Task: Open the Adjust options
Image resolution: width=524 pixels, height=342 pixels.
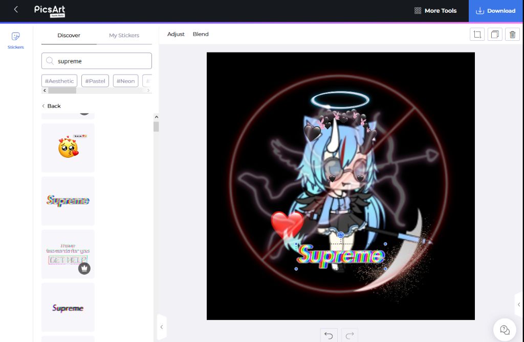Action: (x=176, y=34)
